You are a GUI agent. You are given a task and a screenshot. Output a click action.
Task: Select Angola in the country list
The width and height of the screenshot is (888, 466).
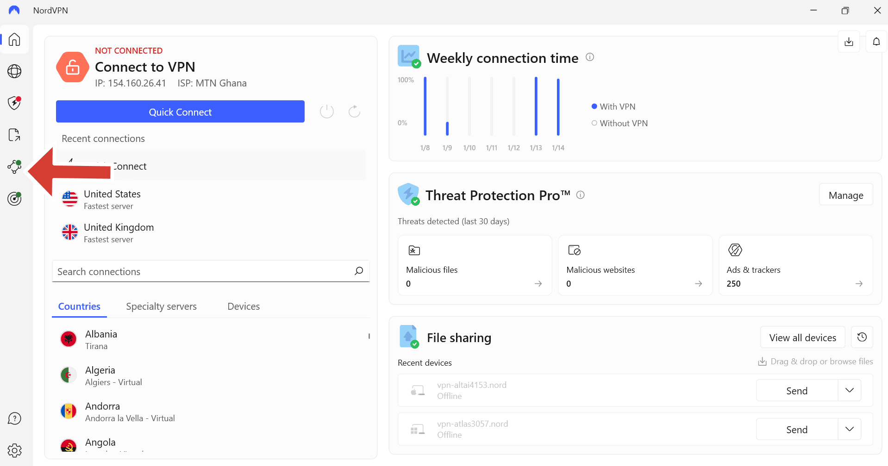pos(211,444)
